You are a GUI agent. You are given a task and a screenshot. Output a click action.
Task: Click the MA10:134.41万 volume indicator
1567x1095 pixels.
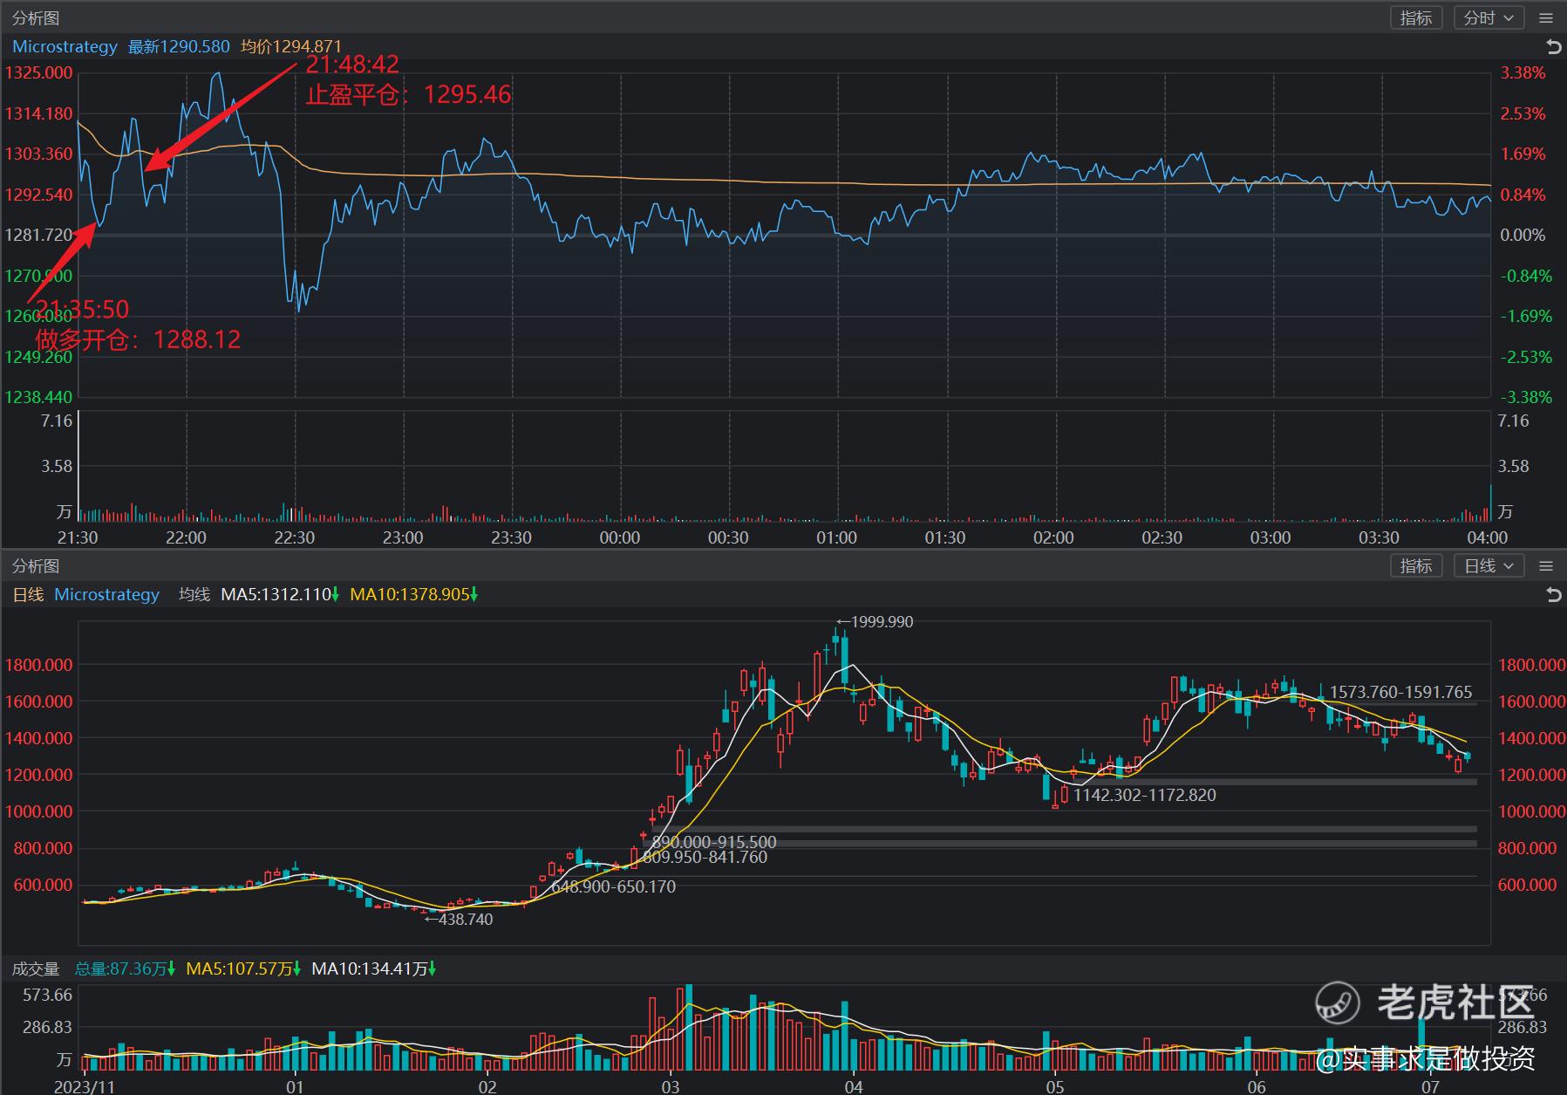(x=374, y=968)
